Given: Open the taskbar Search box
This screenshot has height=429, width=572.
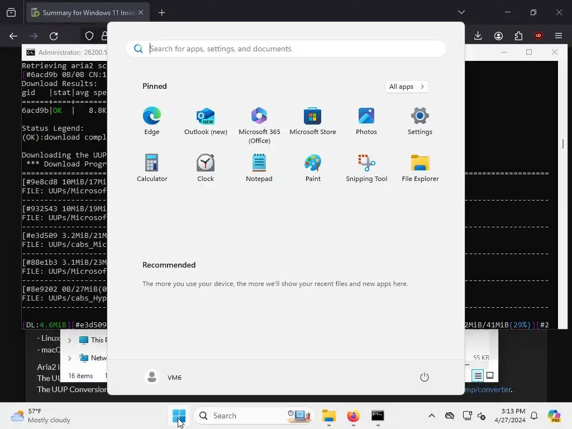Looking at the screenshot, I should [254, 416].
